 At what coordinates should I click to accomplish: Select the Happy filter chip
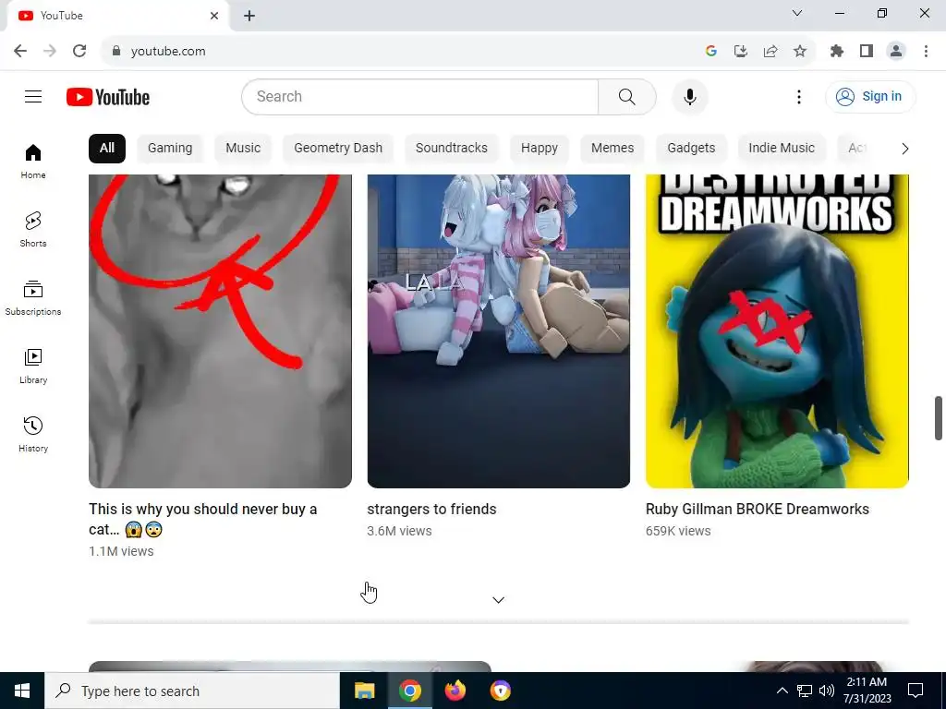[x=540, y=149]
